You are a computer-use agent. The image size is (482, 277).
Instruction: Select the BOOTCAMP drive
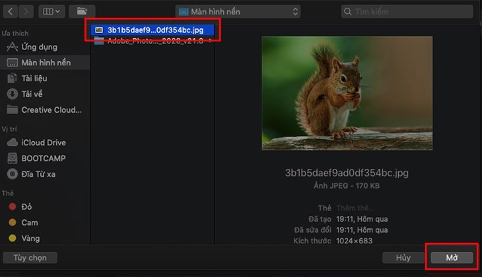click(44, 158)
